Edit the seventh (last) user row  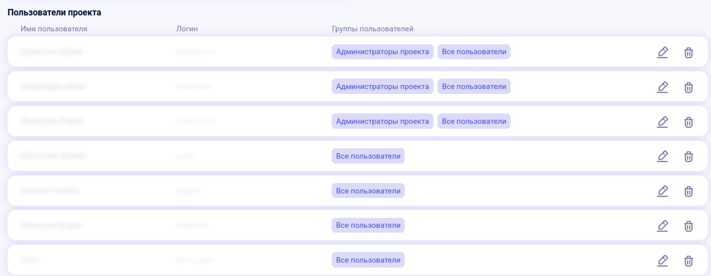click(663, 260)
